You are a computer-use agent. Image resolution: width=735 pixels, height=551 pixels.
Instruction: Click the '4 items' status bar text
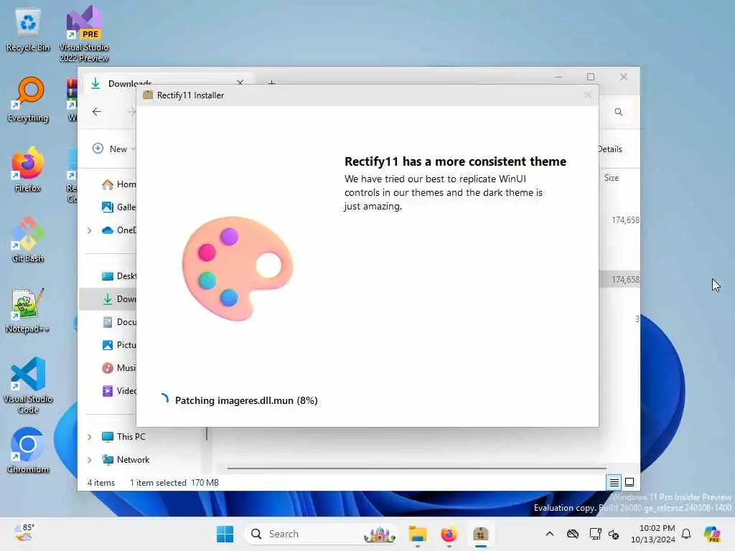(100, 483)
